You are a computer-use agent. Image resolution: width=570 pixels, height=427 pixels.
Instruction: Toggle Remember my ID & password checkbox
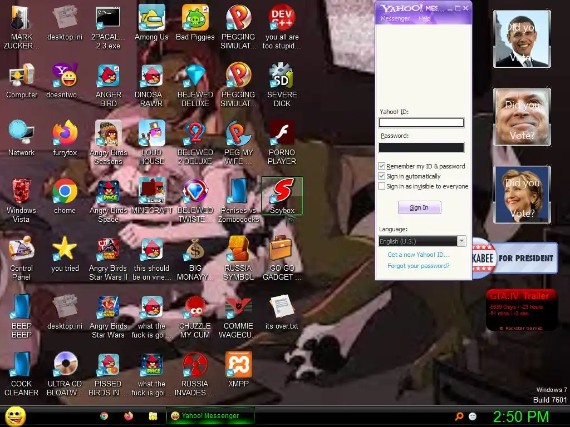coord(382,166)
